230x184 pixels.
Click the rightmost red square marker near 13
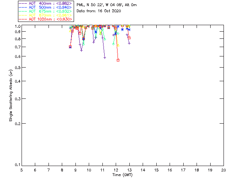click(129, 38)
